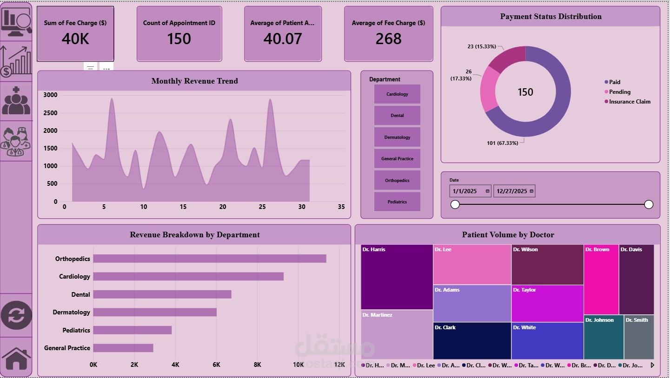
Task: Select Pending in payment status legend
Action: (617, 92)
